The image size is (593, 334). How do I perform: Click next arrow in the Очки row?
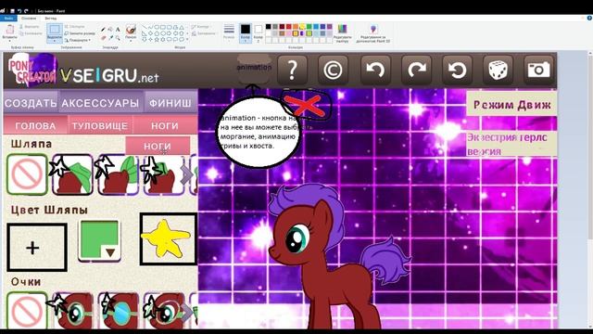click(x=187, y=312)
